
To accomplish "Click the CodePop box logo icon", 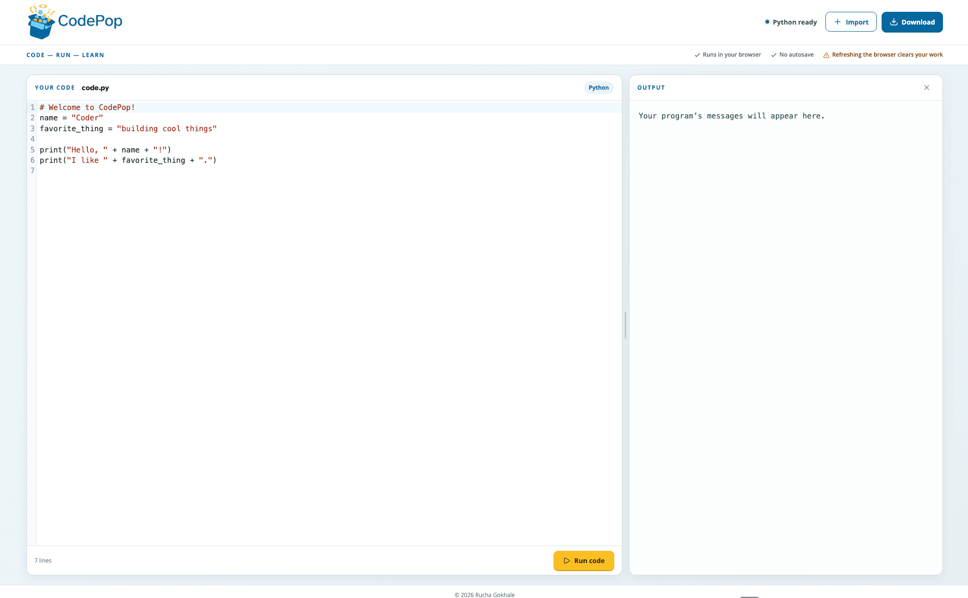I will pos(42,22).
